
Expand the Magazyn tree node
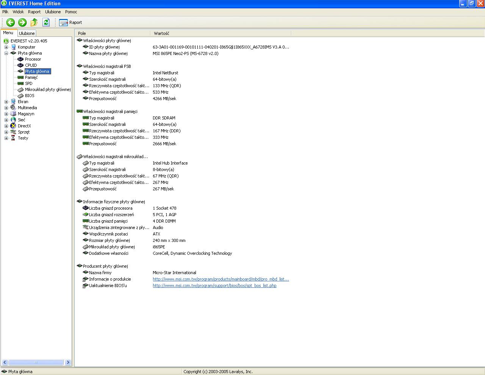(6, 114)
